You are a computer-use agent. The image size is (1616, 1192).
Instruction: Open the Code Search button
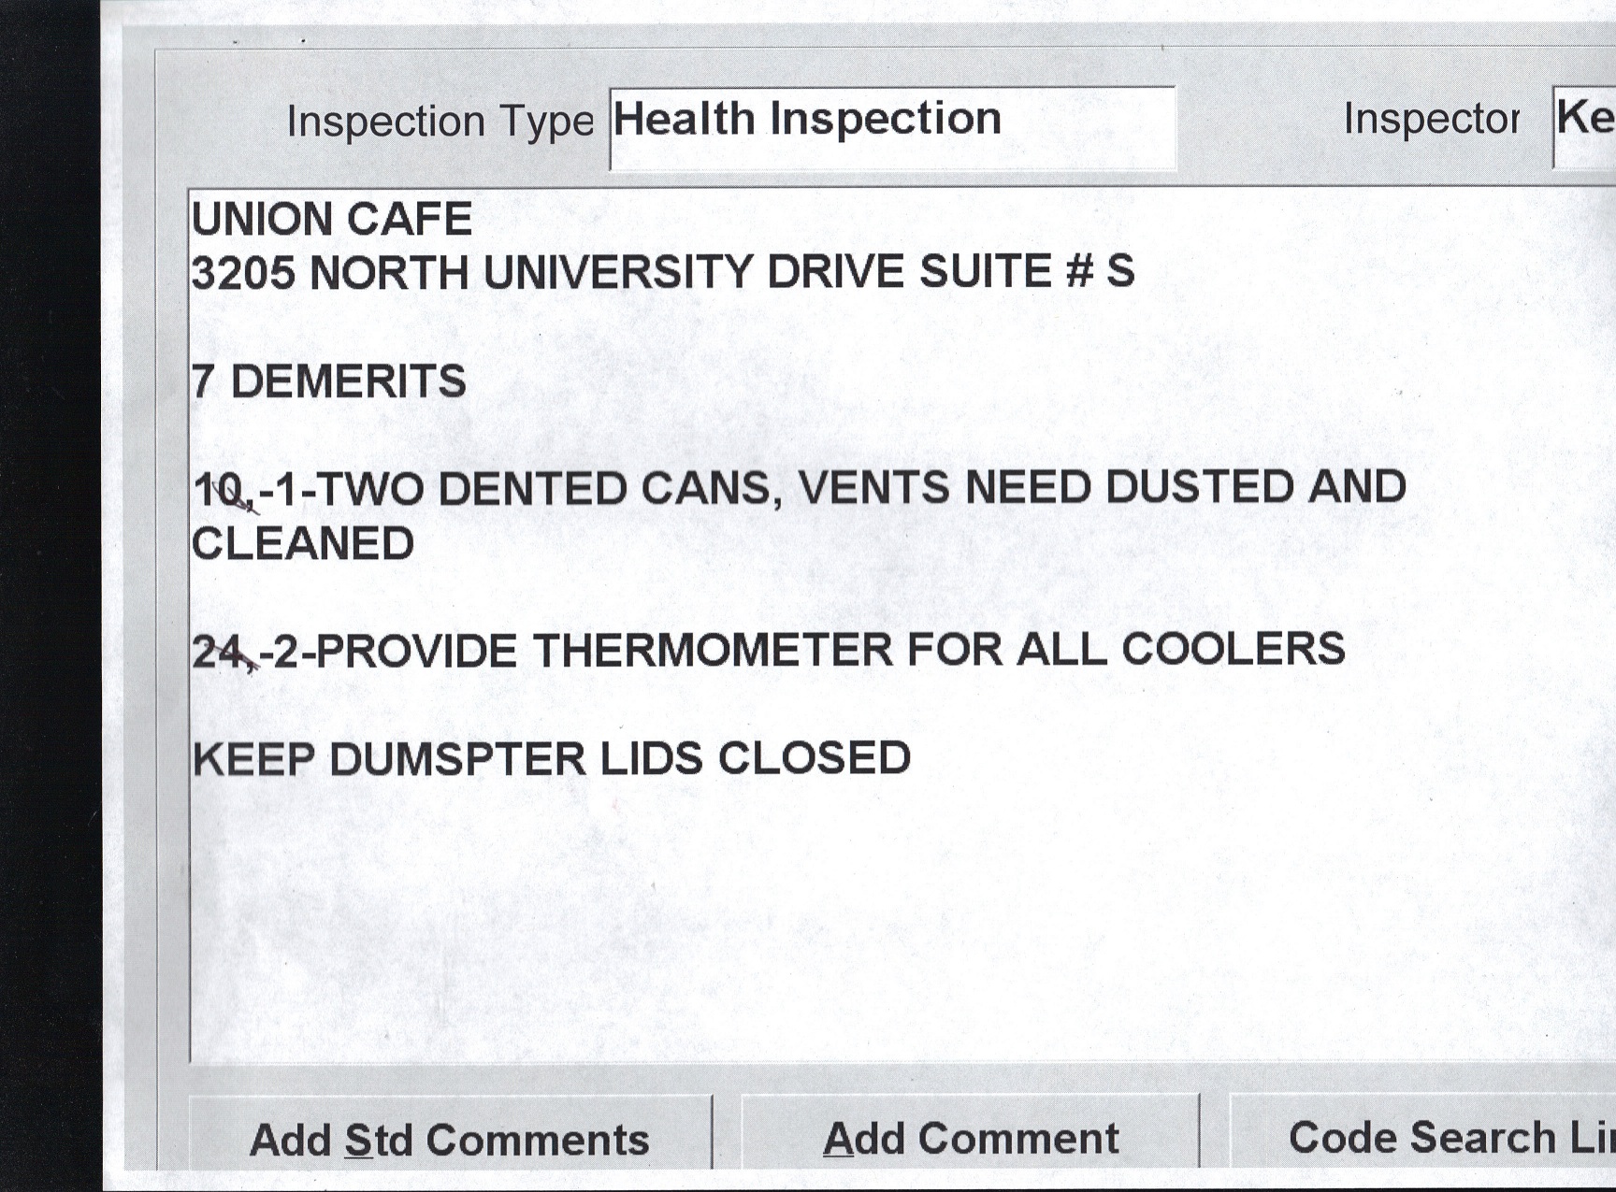(x=1440, y=1137)
